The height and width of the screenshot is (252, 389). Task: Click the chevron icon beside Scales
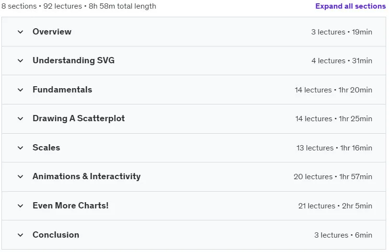(20, 148)
